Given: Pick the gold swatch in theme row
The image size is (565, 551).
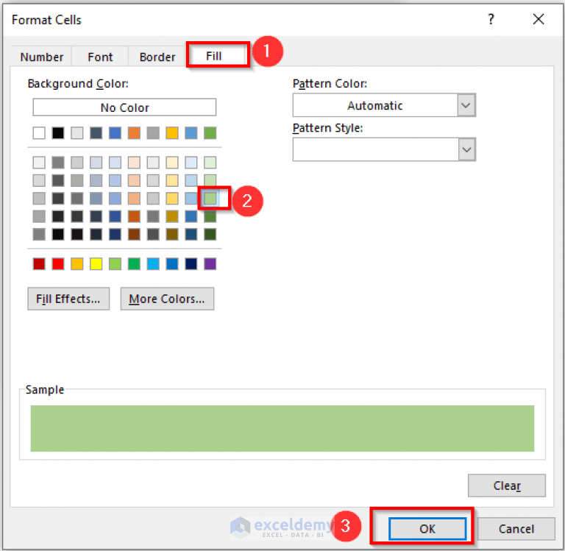Looking at the screenshot, I should click(x=172, y=133).
